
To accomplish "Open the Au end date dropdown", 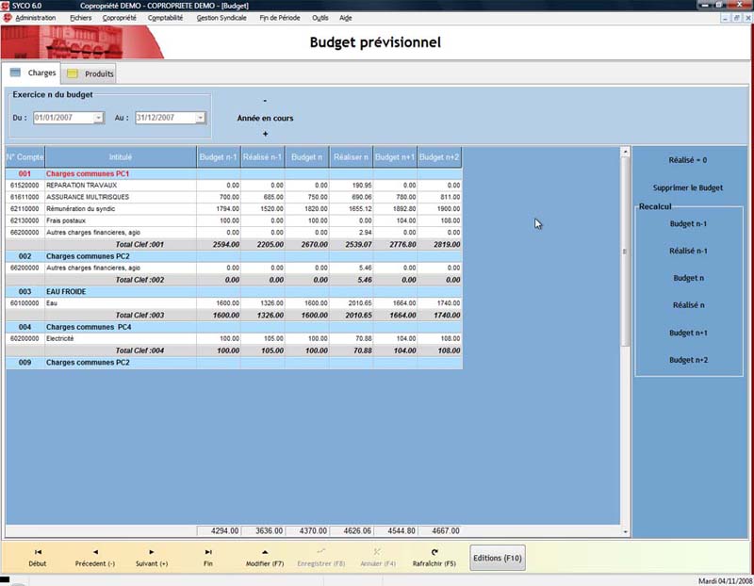I will pyautogui.click(x=200, y=118).
